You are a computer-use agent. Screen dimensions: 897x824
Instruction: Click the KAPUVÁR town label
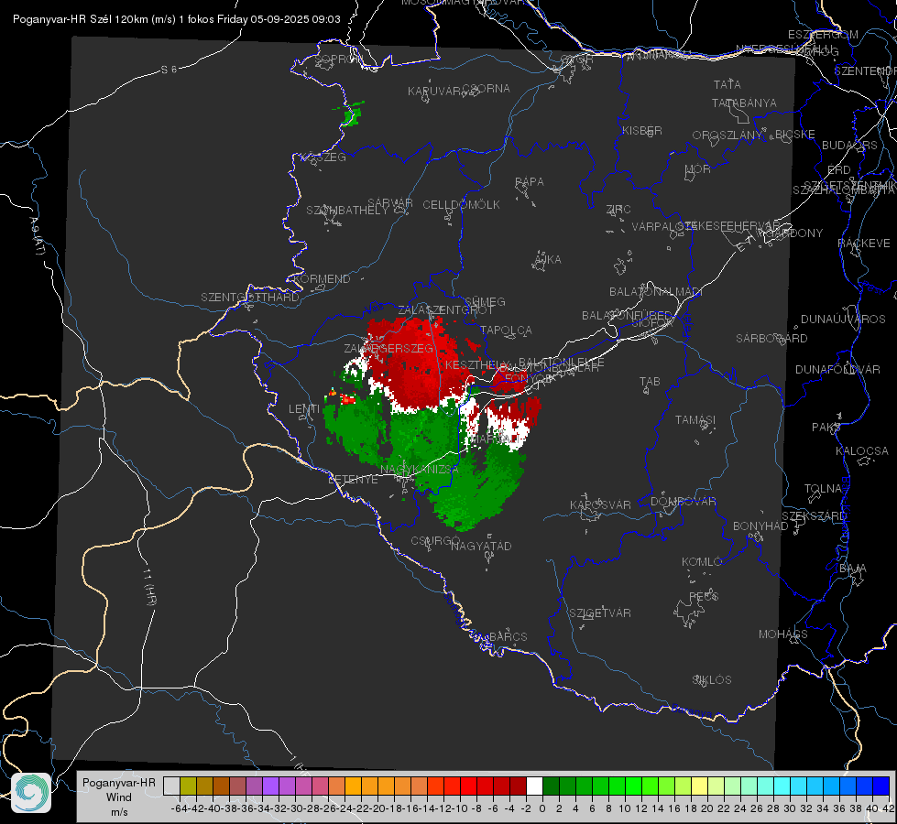point(435,92)
